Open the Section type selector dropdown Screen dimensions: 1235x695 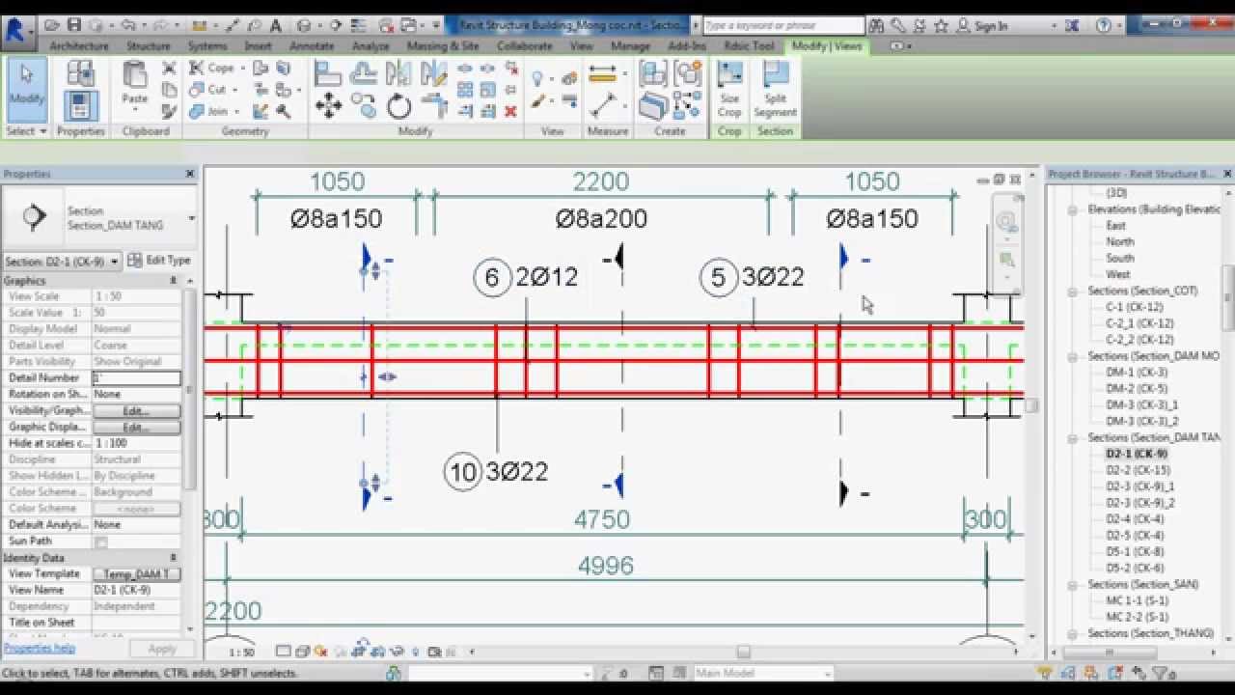click(191, 218)
